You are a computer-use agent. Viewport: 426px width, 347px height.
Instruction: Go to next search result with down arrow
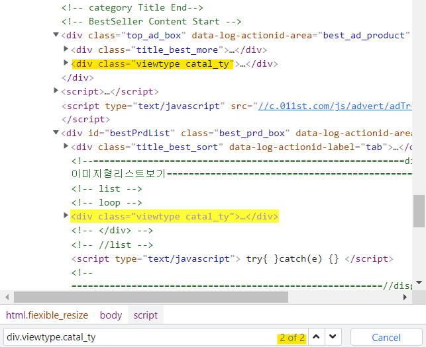point(333,337)
